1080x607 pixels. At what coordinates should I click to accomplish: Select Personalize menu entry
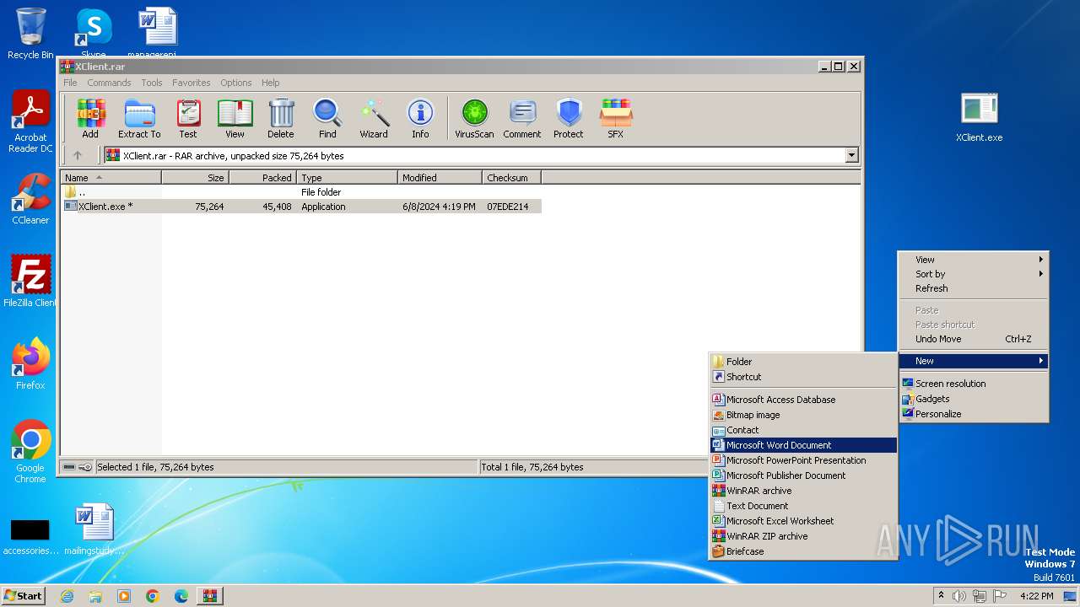[x=974, y=414]
